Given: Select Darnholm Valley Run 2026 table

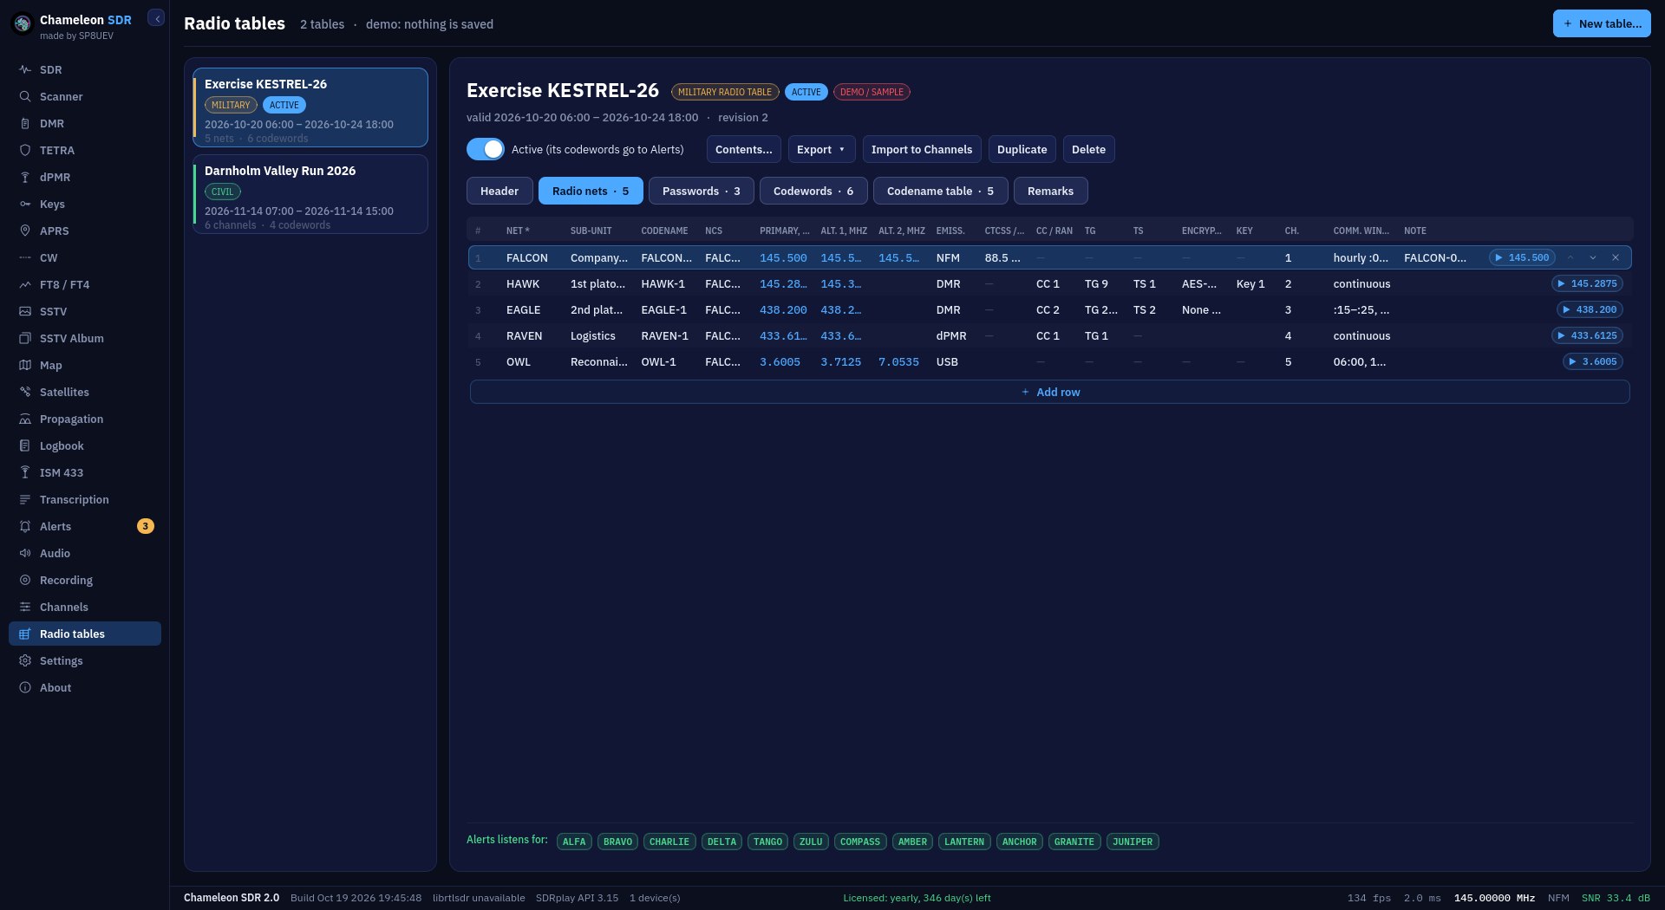Looking at the screenshot, I should pyautogui.click(x=310, y=194).
